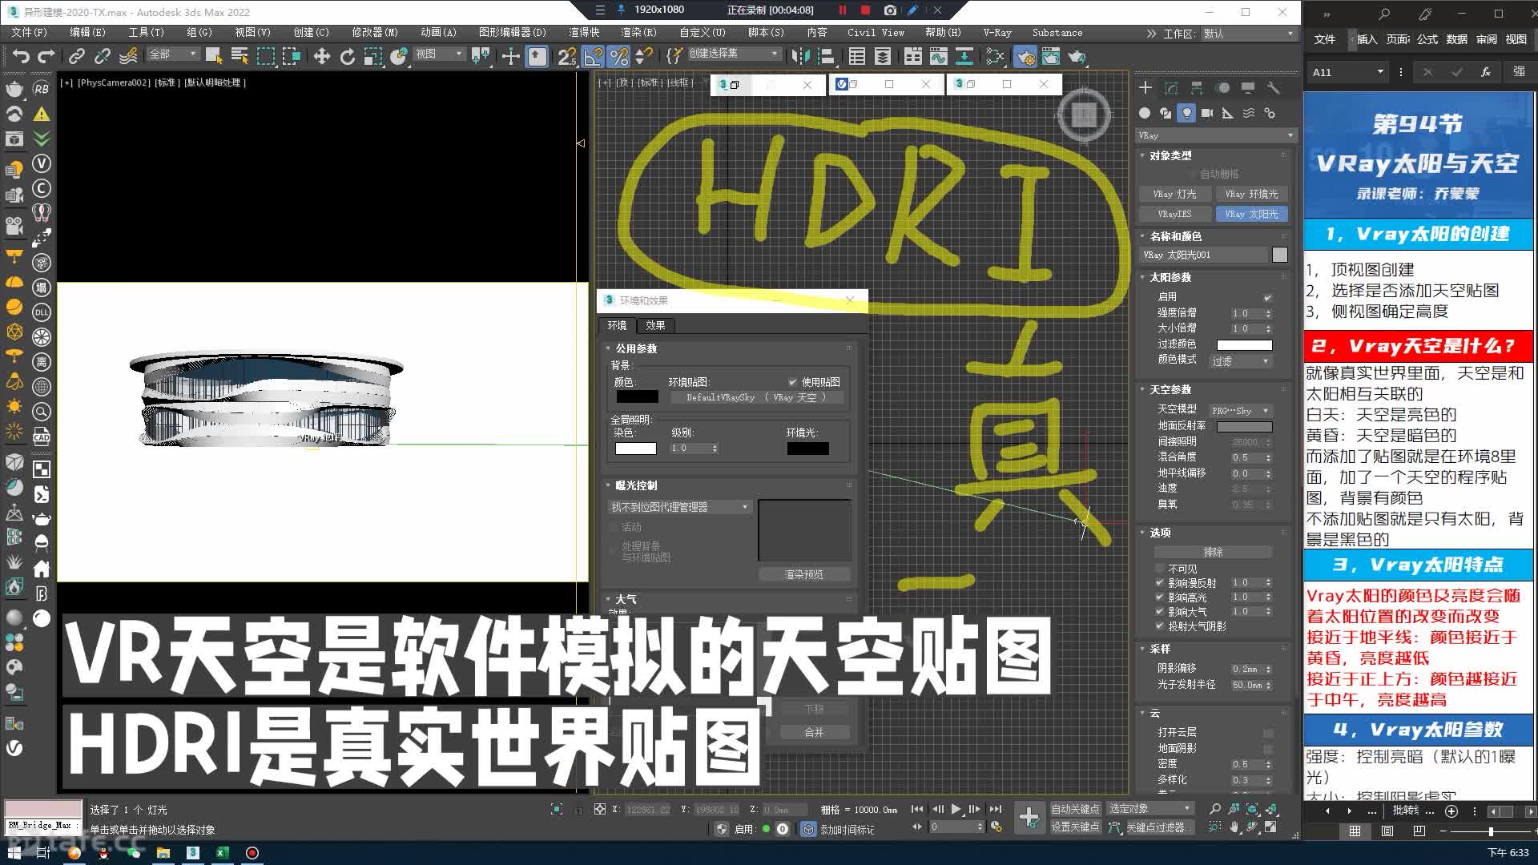
Task: Open the 视图 reference coordinate dropdown
Action: point(439,54)
